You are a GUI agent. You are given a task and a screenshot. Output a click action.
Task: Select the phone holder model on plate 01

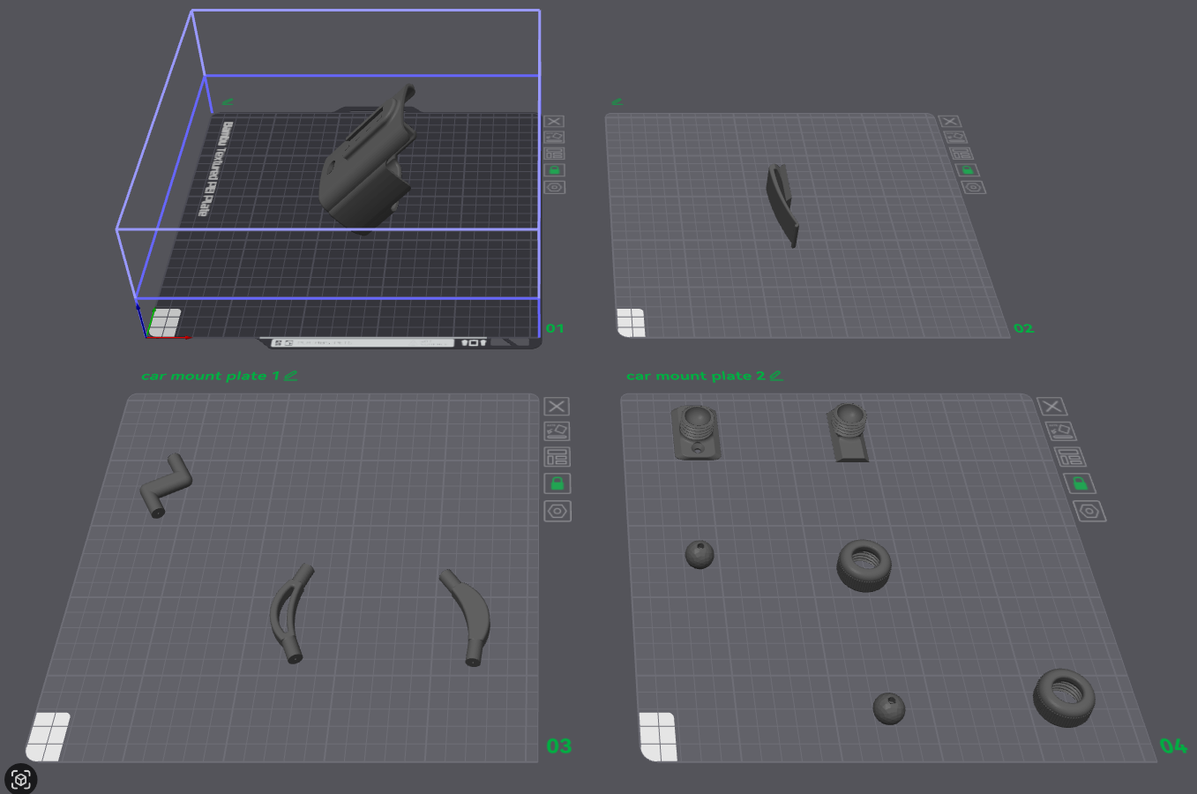[x=366, y=163]
